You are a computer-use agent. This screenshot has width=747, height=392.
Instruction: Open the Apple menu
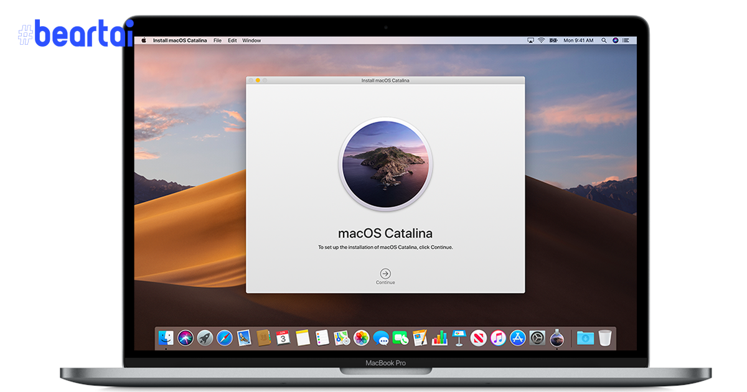click(x=143, y=40)
